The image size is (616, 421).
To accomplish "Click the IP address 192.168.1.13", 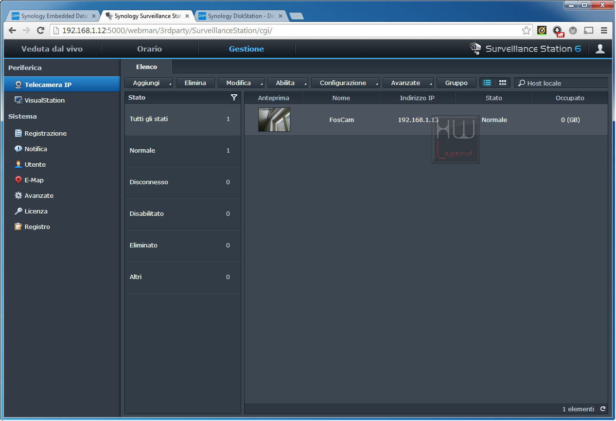I will tap(418, 120).
